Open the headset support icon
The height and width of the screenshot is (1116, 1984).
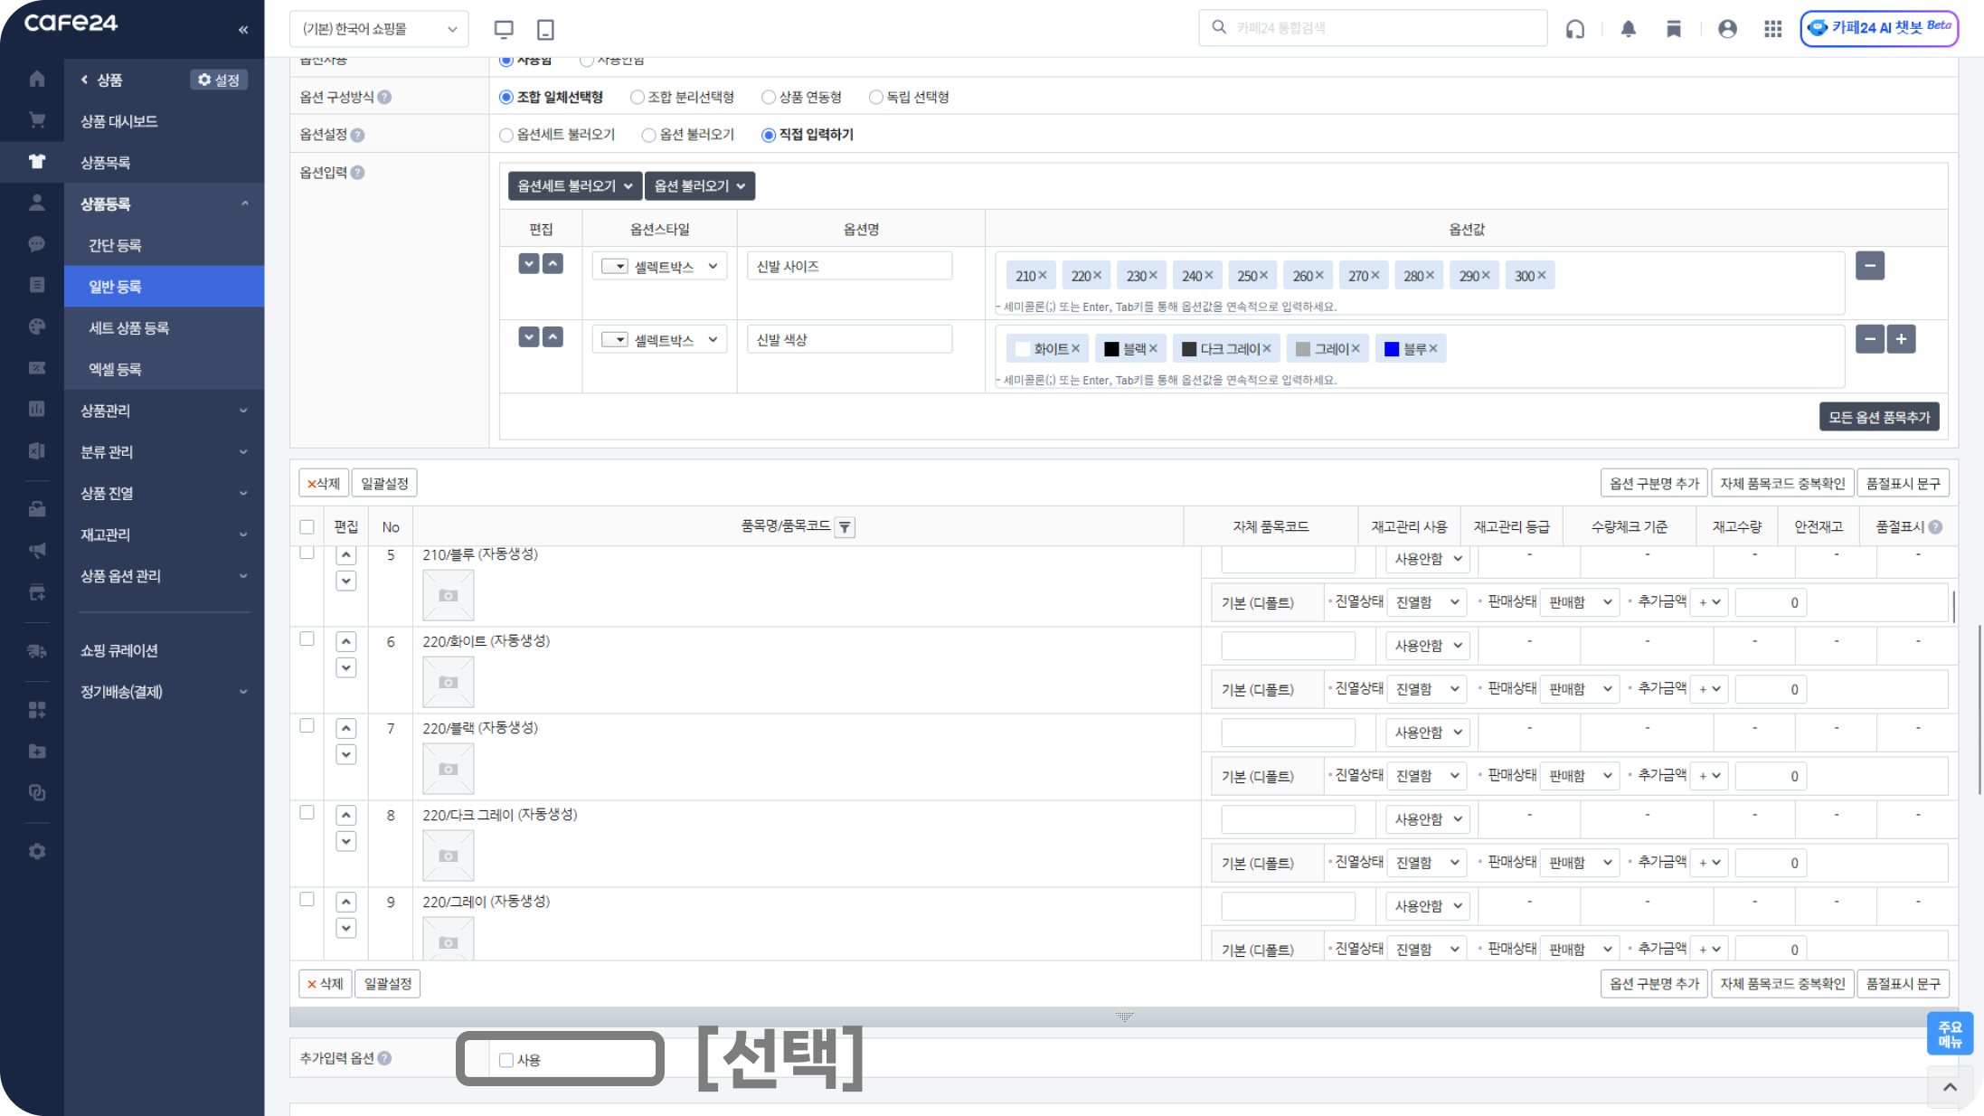click(x=1575, y=29)
